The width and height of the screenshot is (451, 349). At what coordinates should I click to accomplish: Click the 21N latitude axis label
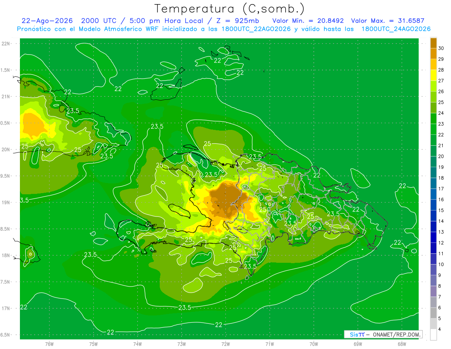6,96
